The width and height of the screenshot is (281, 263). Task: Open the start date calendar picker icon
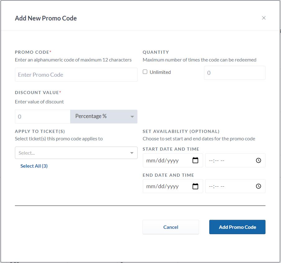[x=195, y=161]
